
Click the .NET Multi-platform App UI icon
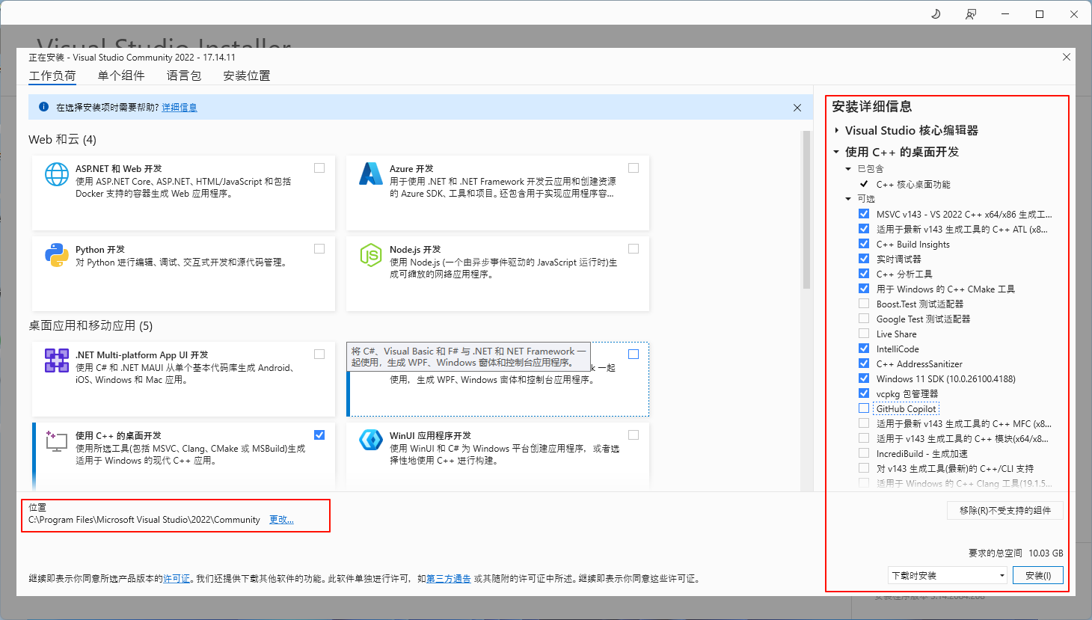click(57, 360)
